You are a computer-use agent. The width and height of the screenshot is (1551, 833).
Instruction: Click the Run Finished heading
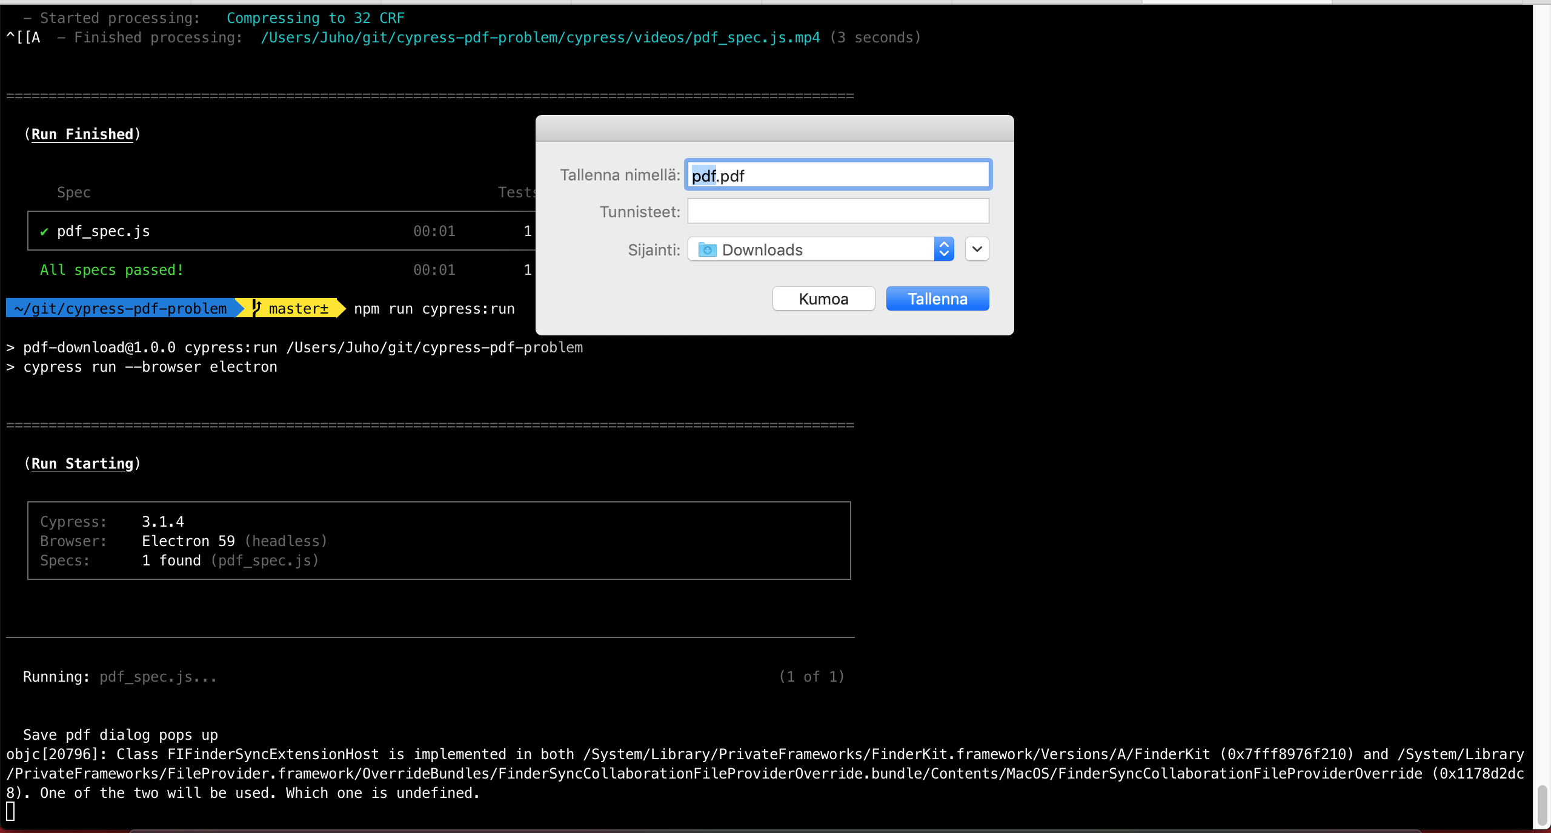(x=82, y=134)
